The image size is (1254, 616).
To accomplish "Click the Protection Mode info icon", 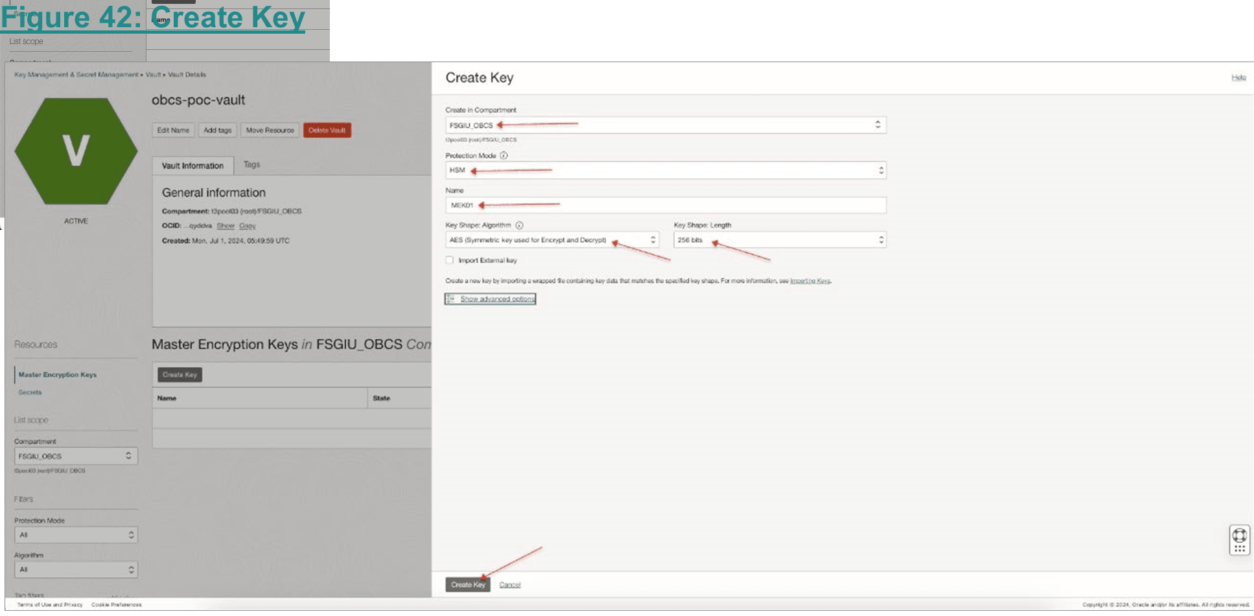I will [x=504, y=155].
